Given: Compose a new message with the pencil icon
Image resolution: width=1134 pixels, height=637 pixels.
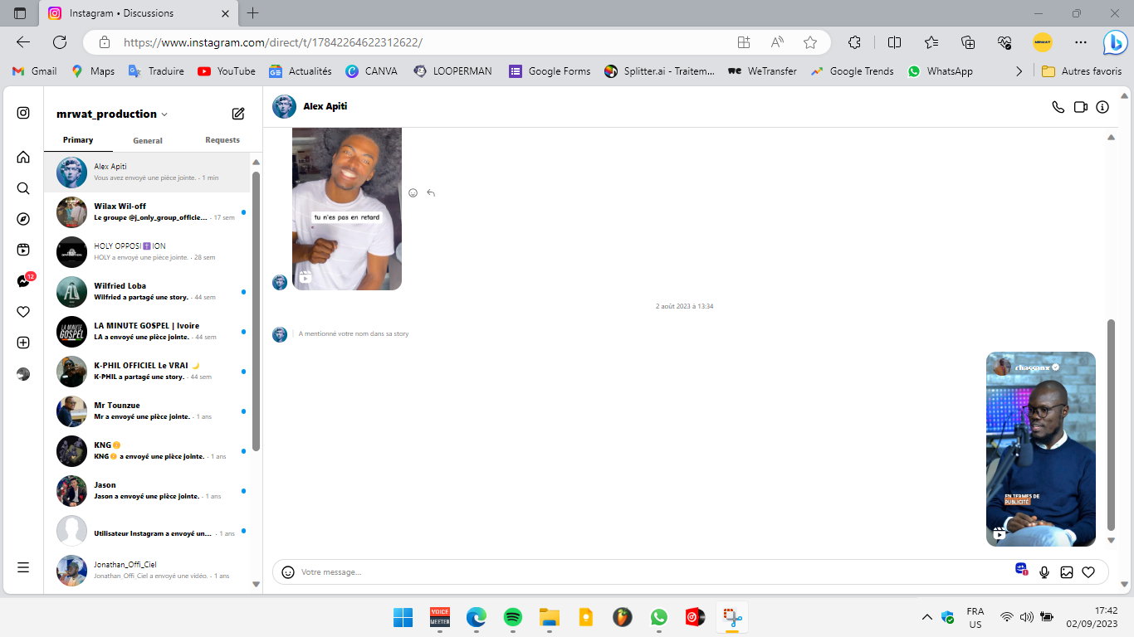Looking at the screenshot, I should pyautogui.click(x=238, y=114).
